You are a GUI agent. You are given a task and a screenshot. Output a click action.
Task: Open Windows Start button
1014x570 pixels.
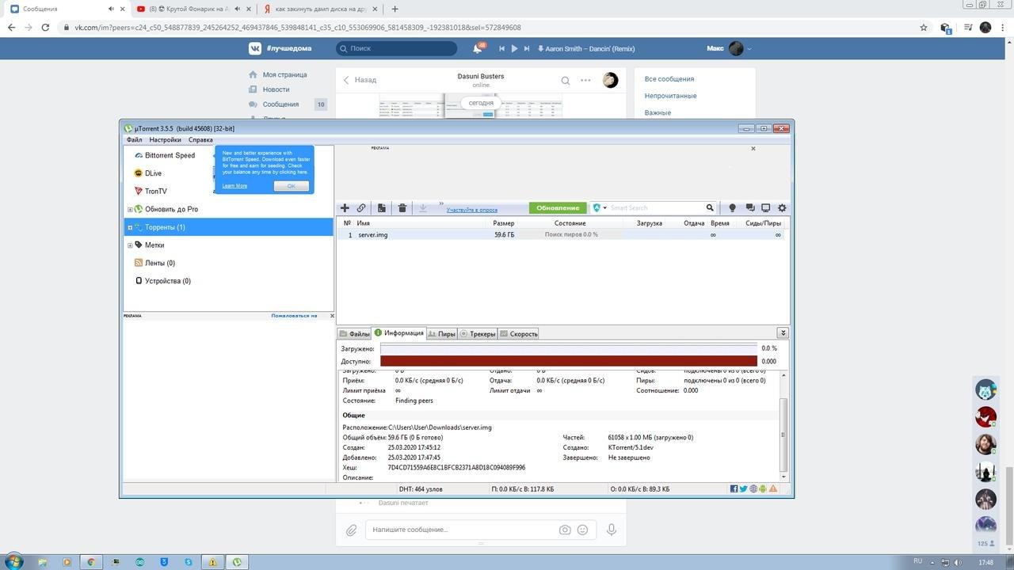13,561
